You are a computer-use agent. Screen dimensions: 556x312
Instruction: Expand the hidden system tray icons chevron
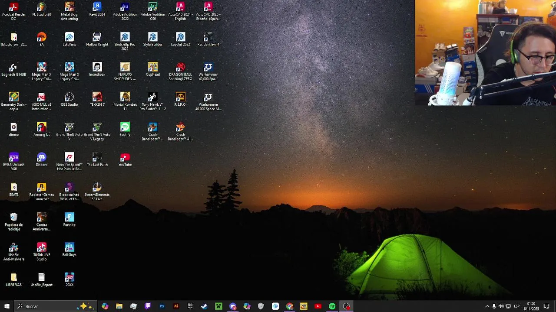[487, 306]
